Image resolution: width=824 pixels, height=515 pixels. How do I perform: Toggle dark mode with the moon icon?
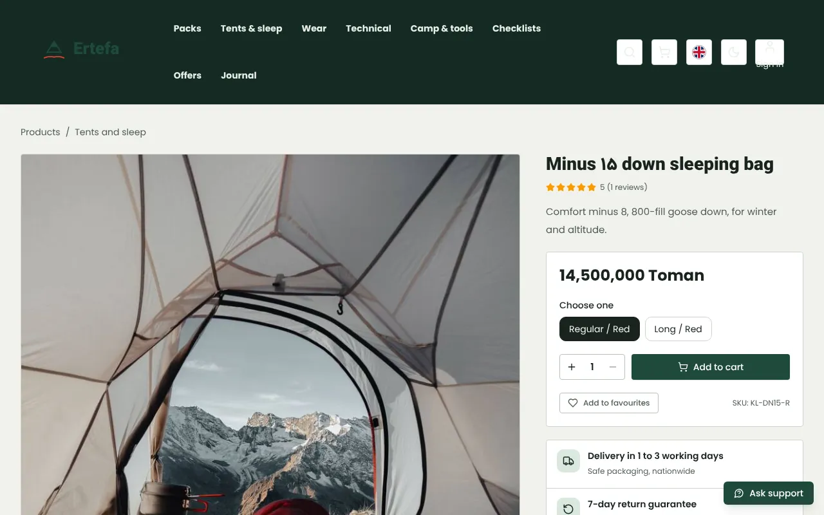coord(734,52)
